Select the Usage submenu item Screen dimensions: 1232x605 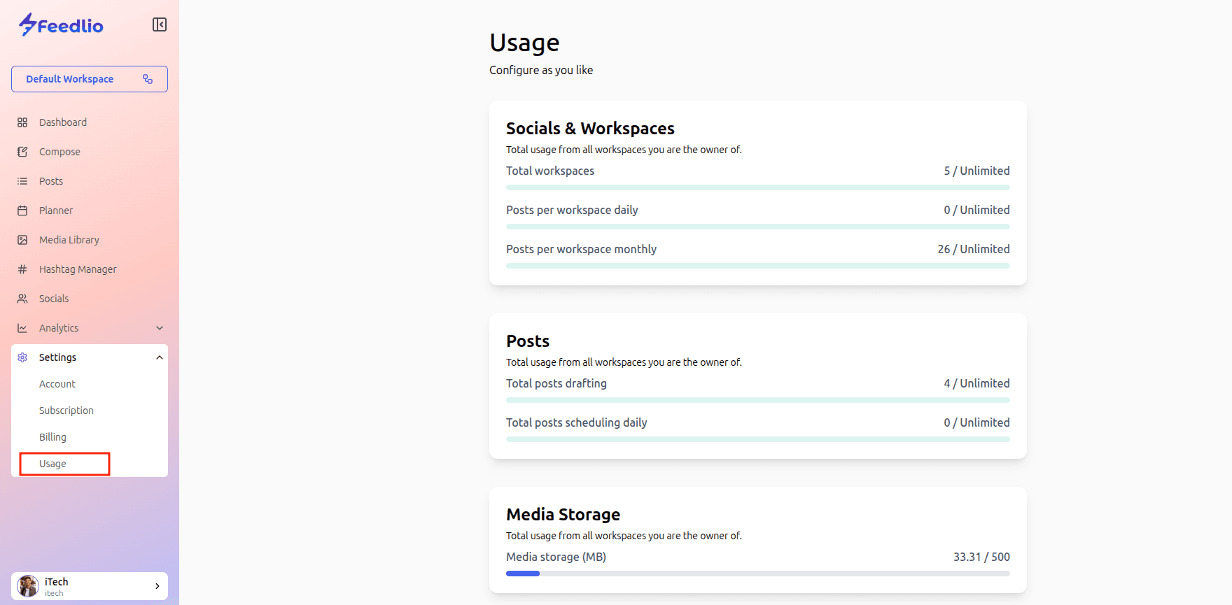(53, 464)
